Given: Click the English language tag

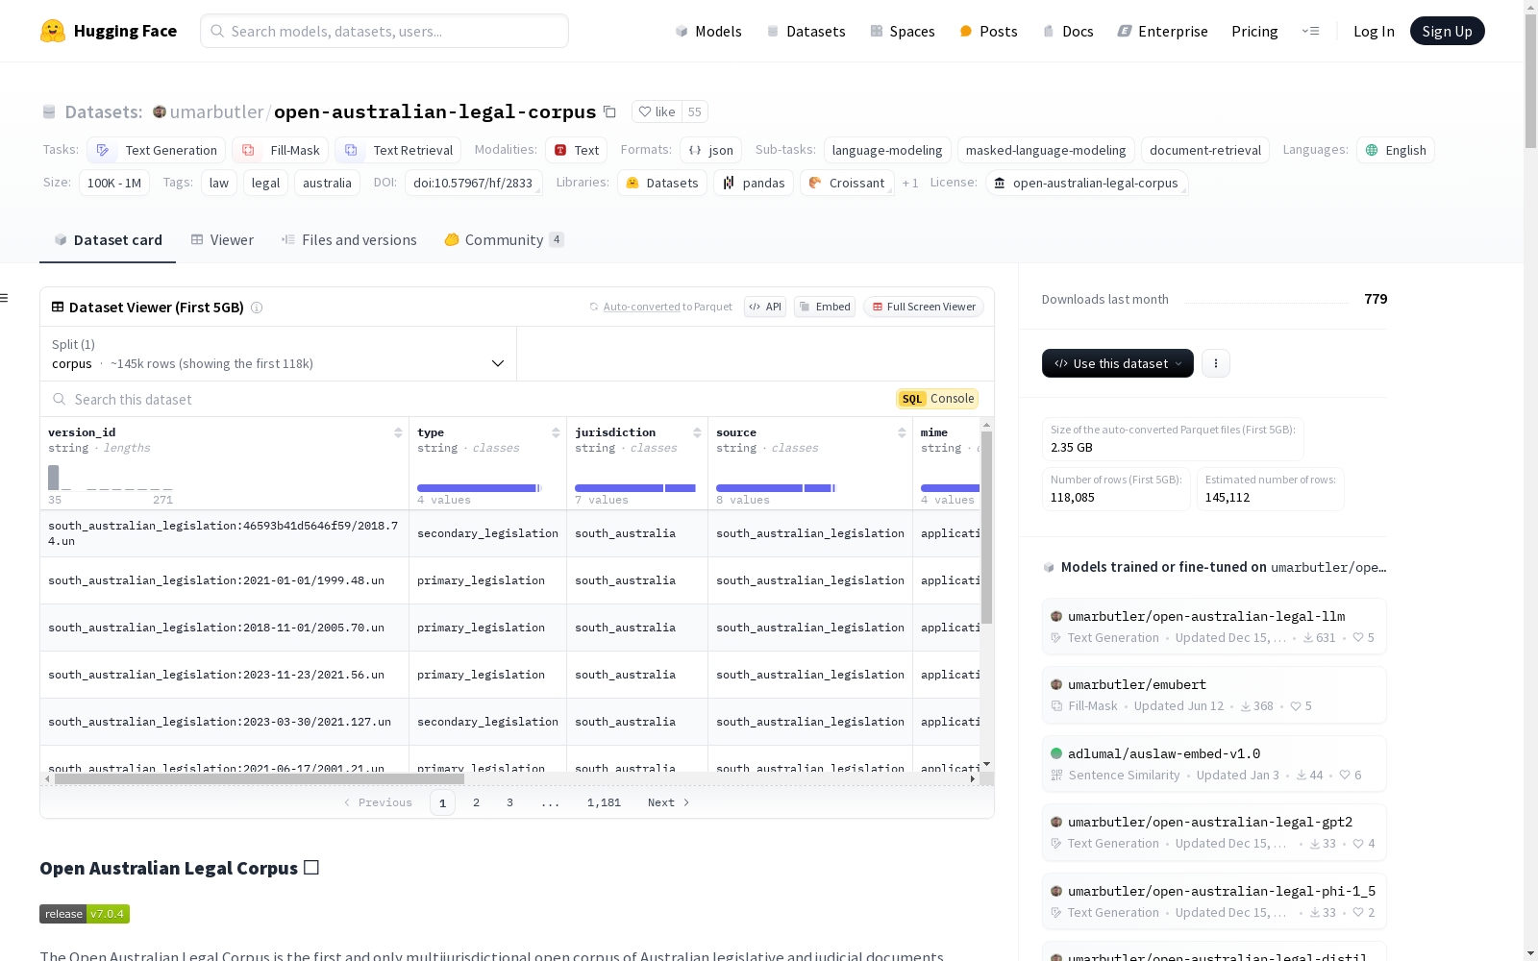Looking at the screenshot, I should point(1396,150).
